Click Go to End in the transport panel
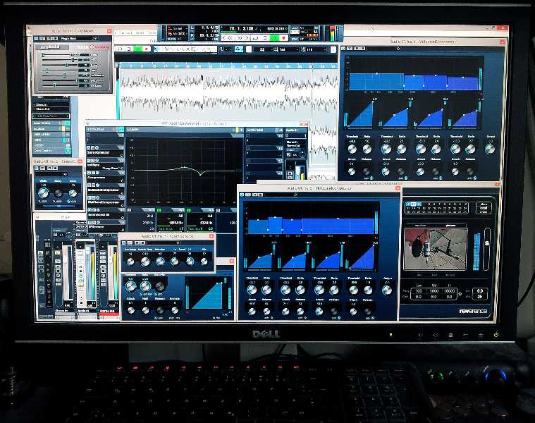Viewport: 535px width, 423px height. click(x=247, y=38)
